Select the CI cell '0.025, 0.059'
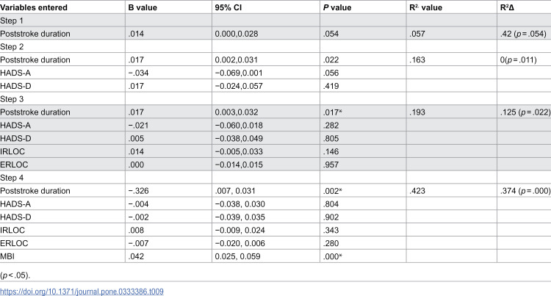The width and height of the screenshot is (551, 296). click(x=237, y=256)
